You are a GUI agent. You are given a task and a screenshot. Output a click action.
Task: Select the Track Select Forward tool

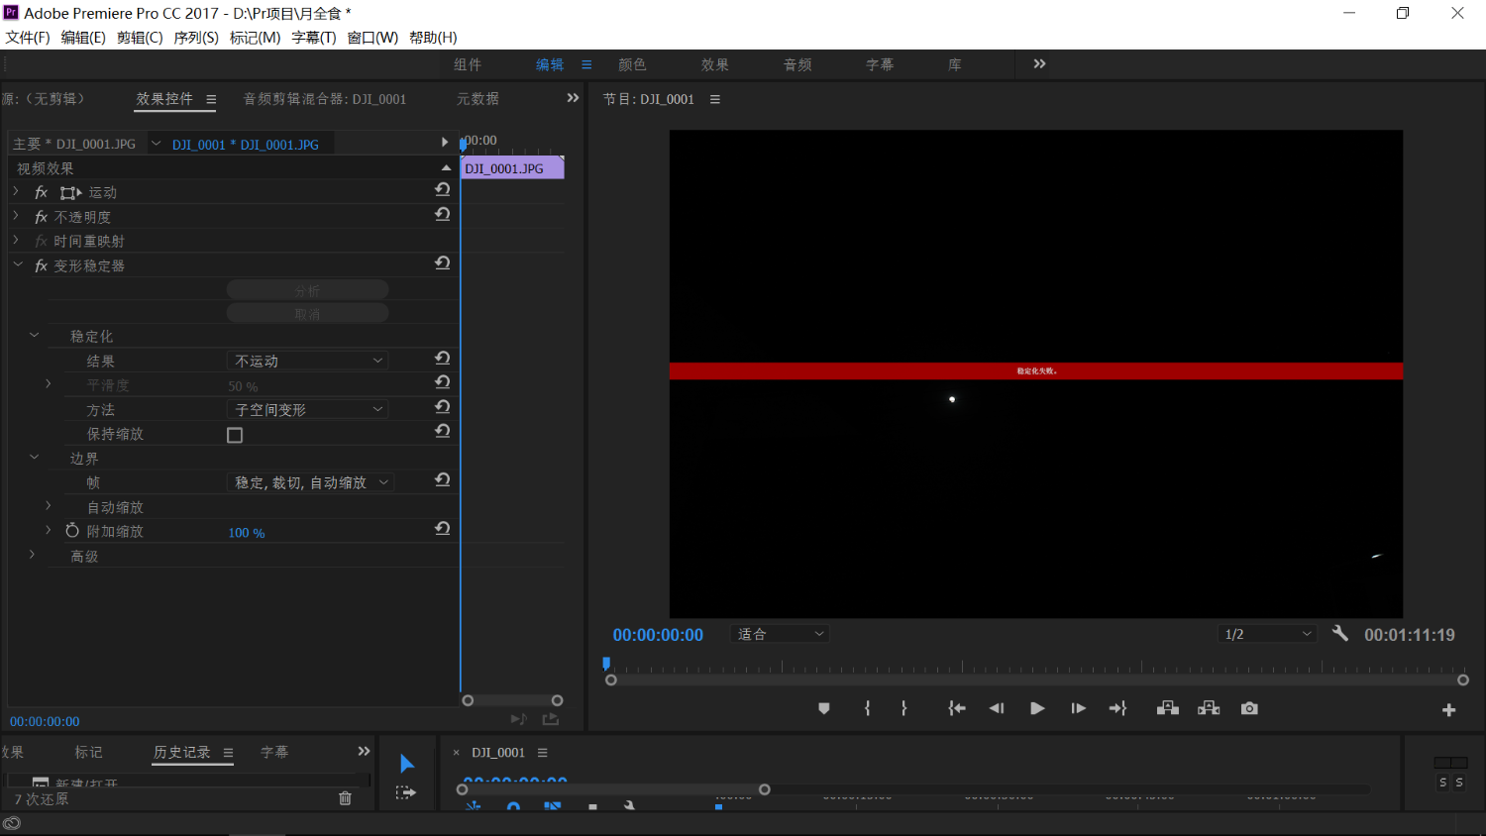(406, 792)
